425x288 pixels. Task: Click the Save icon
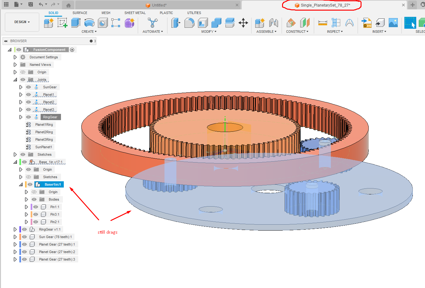pos(31,4)
